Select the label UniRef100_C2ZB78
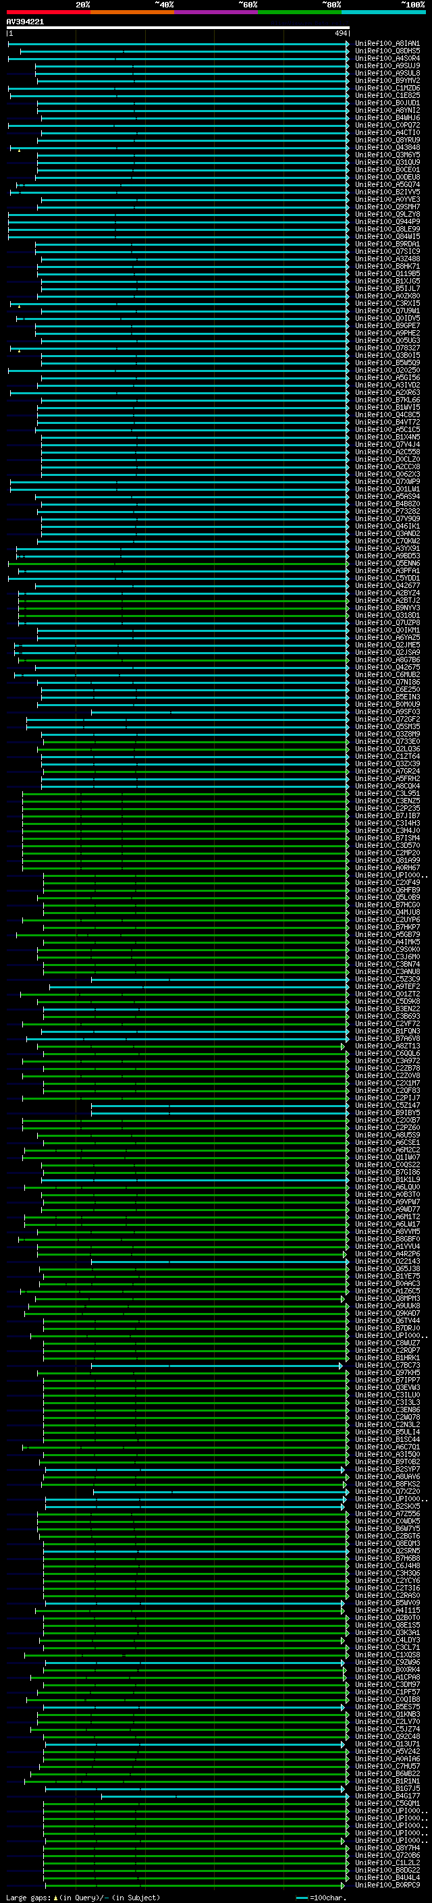Viewport: 432px width, 1903px height. [387, 1068]
